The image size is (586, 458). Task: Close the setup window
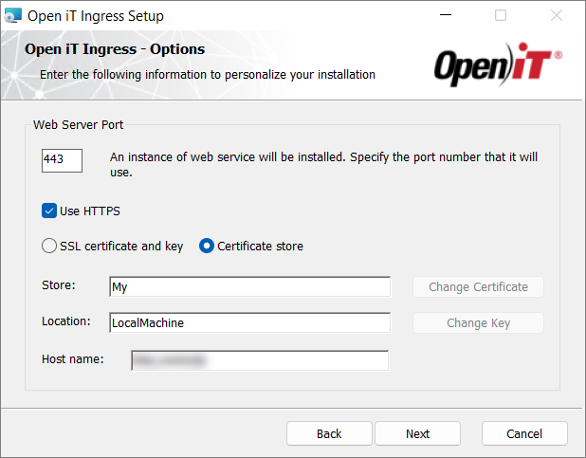[x=557, y=15]
